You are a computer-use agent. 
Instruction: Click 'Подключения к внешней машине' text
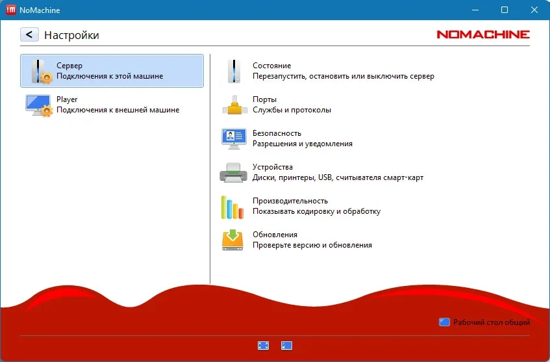pyautogui.click(x=118, y=110)
